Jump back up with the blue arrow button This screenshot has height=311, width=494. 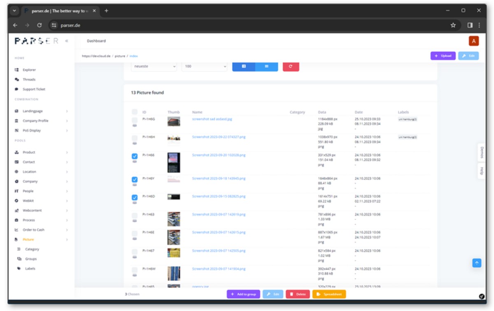pyautogui.click(x=477, y=263)
